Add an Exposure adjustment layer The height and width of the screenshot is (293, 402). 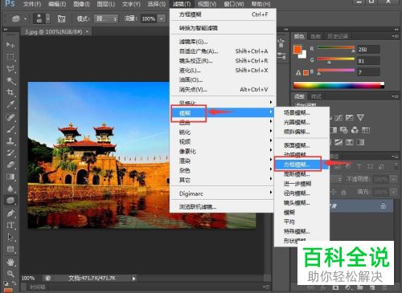pos(349,117)
